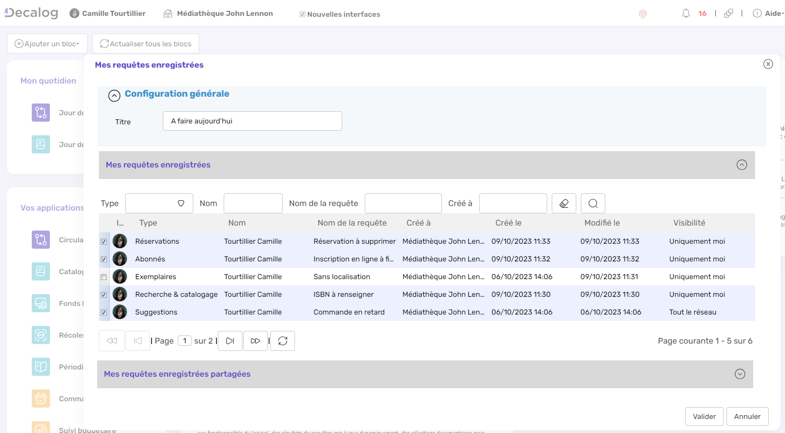Check the Exemplaires 'Sans localisation' row

coord(104,277)
